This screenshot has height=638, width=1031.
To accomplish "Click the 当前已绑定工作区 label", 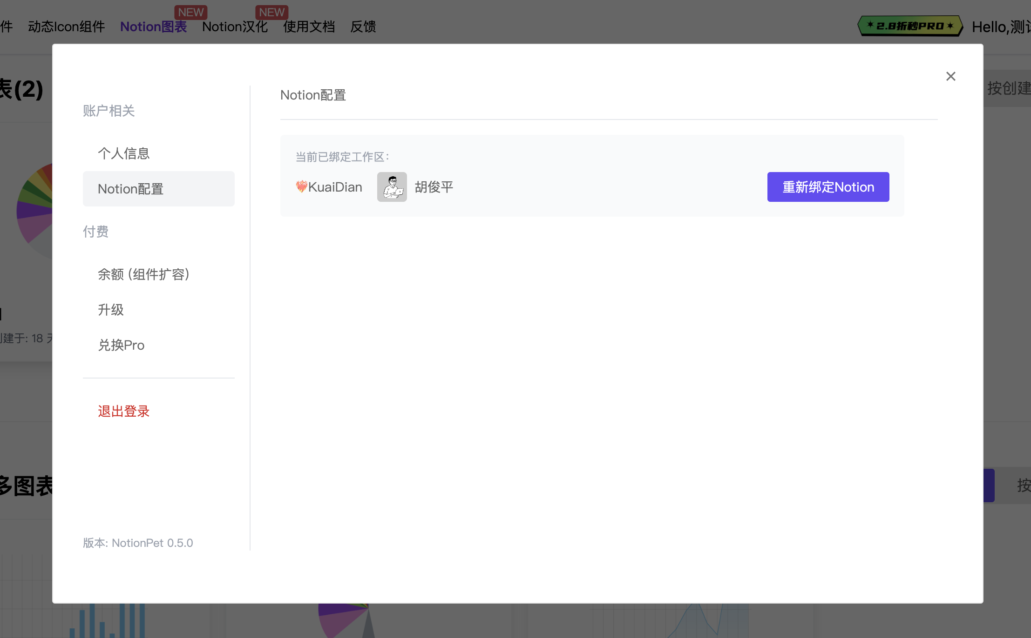I will tap(342, 157).
